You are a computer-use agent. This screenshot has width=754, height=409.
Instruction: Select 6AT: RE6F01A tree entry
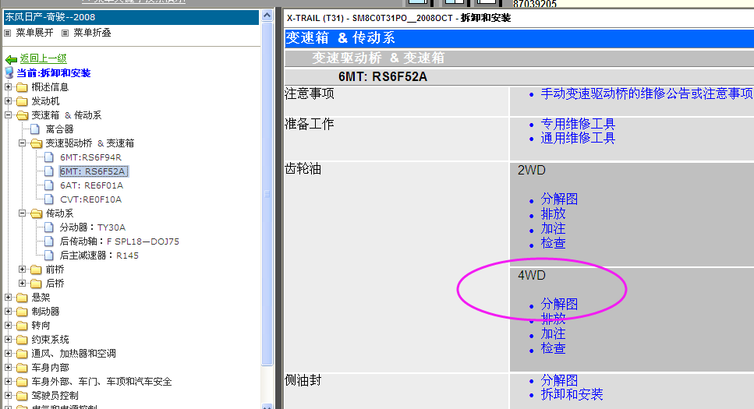pos(91,185)
